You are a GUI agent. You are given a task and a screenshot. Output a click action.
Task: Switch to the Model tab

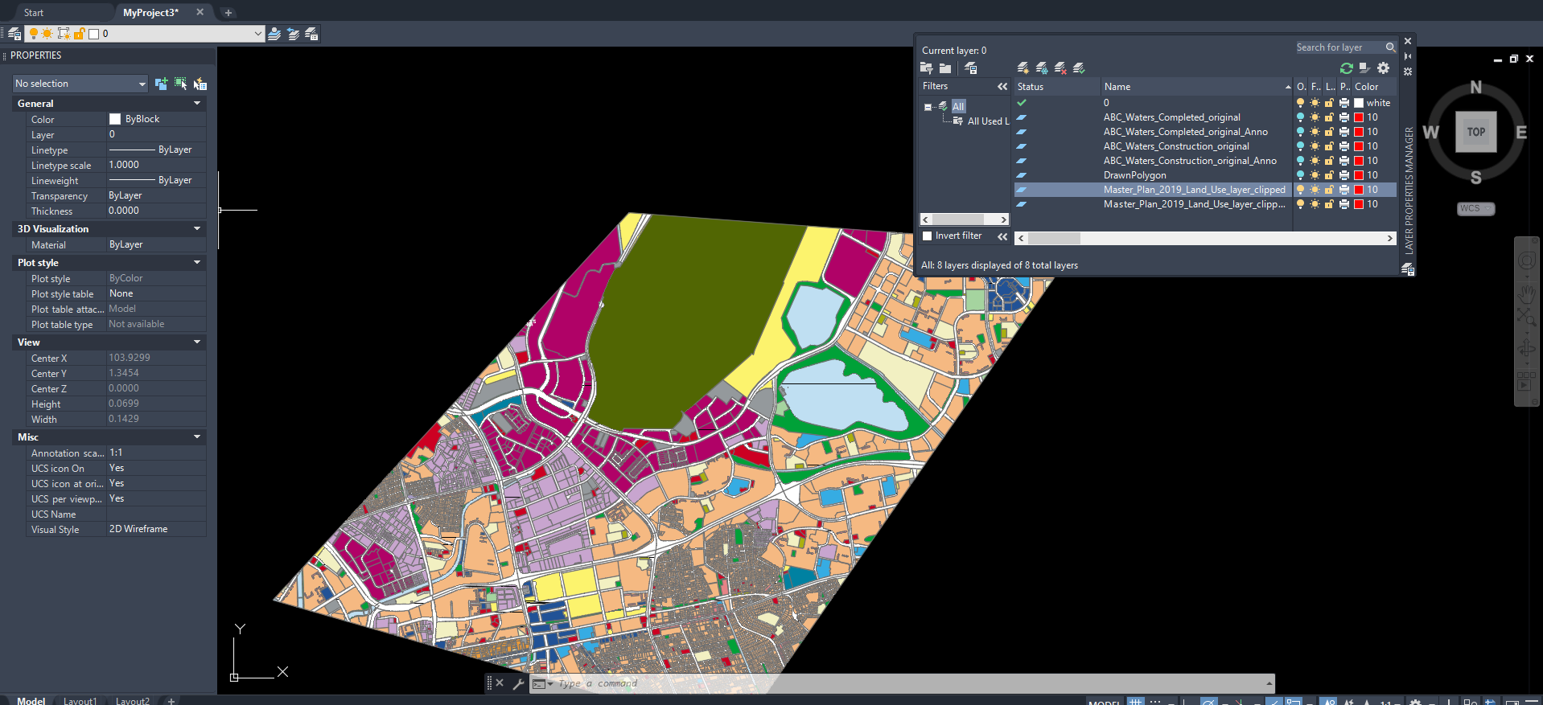(x=31, y=700)
